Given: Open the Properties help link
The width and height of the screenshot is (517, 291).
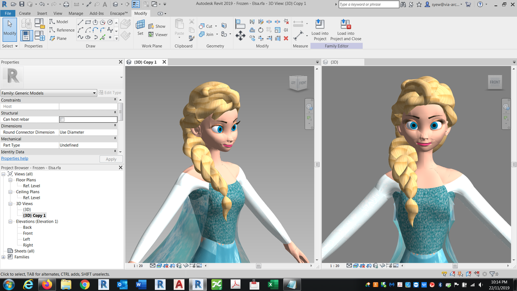Looking at the screenshot, I should [x=14, y=158].
